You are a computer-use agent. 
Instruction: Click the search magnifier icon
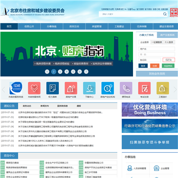point(165,14)
